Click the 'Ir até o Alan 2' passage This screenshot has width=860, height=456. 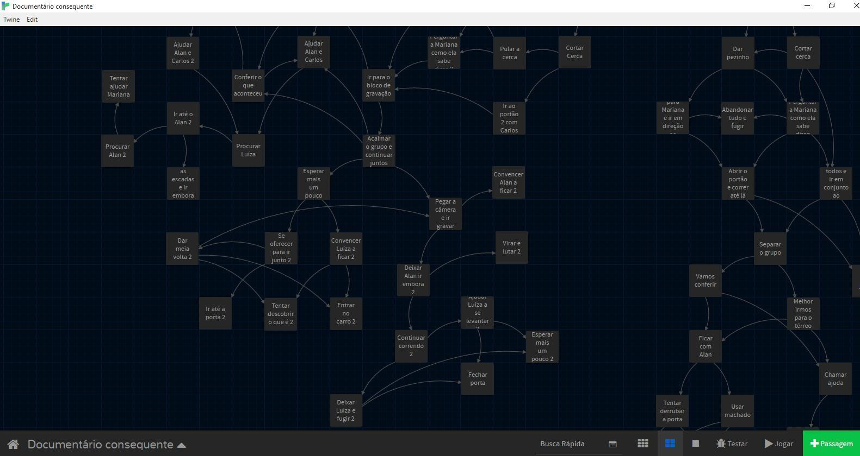[x=183, y=118]
